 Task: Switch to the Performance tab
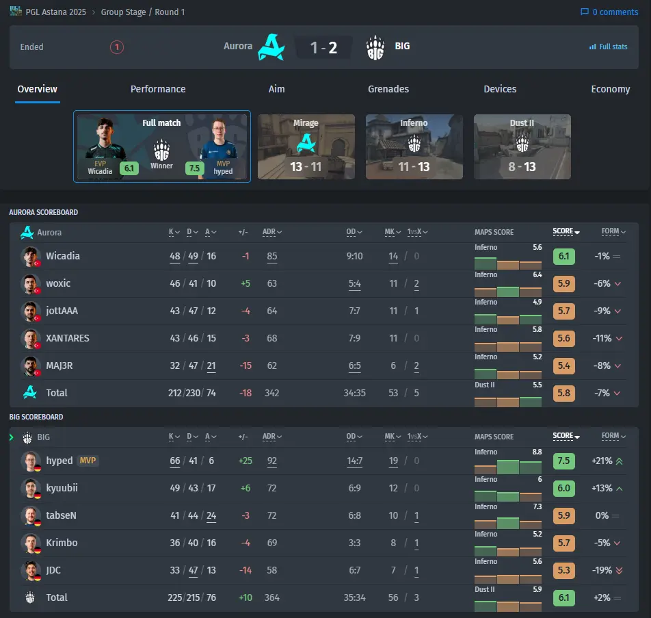tap(158, 89)
